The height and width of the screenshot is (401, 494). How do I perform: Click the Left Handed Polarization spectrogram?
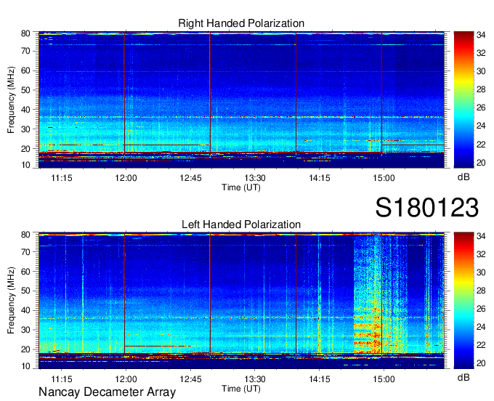coord(242,301)
